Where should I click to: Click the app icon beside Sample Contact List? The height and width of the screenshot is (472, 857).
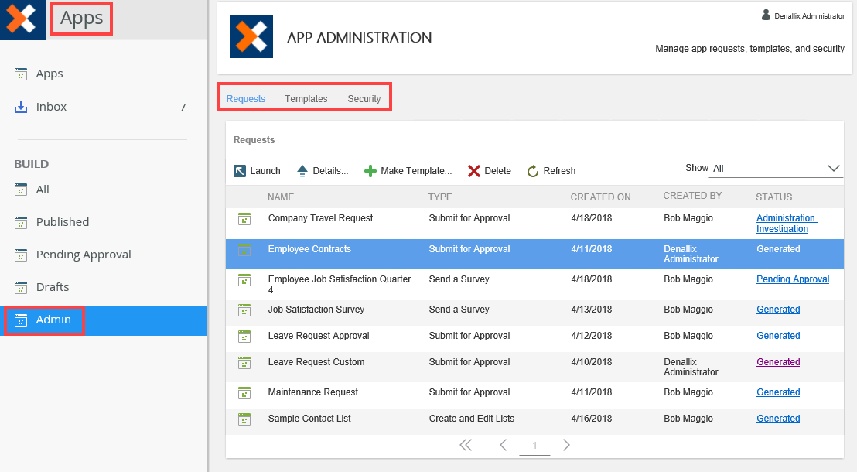pos(244,419)
